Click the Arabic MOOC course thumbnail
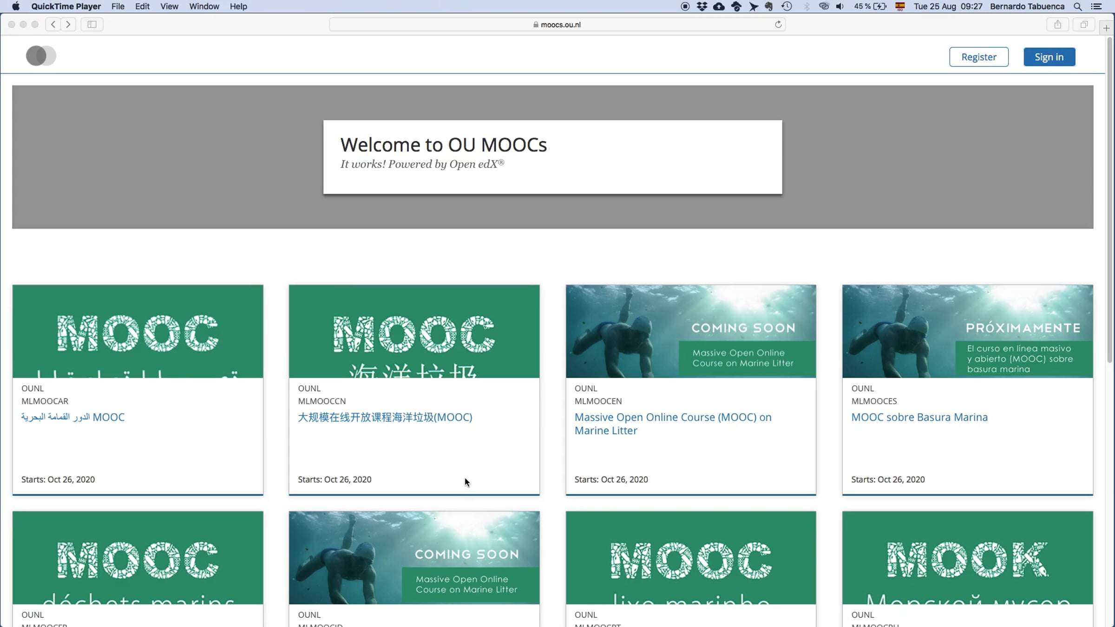This screenshot has height=627, width=1115. point(138,331)
